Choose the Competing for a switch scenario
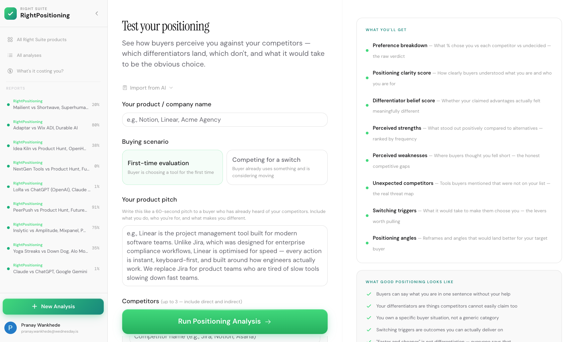The image size is (574, 342). (x=277, y=167)
